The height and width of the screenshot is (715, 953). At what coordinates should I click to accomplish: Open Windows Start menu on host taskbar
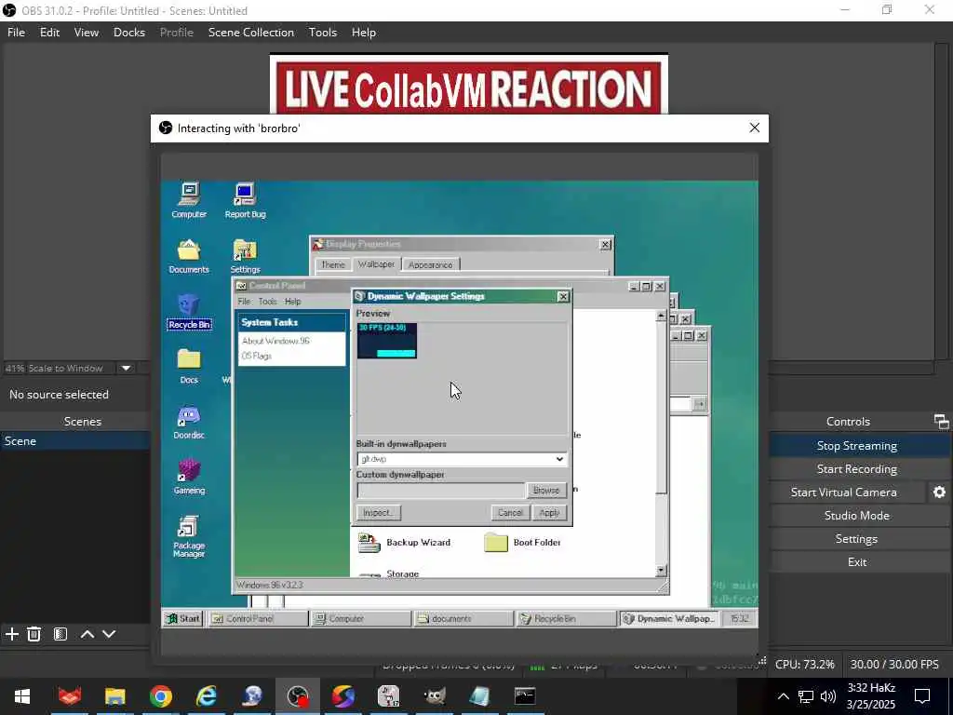pyautogui.click(x=22, y=696)
